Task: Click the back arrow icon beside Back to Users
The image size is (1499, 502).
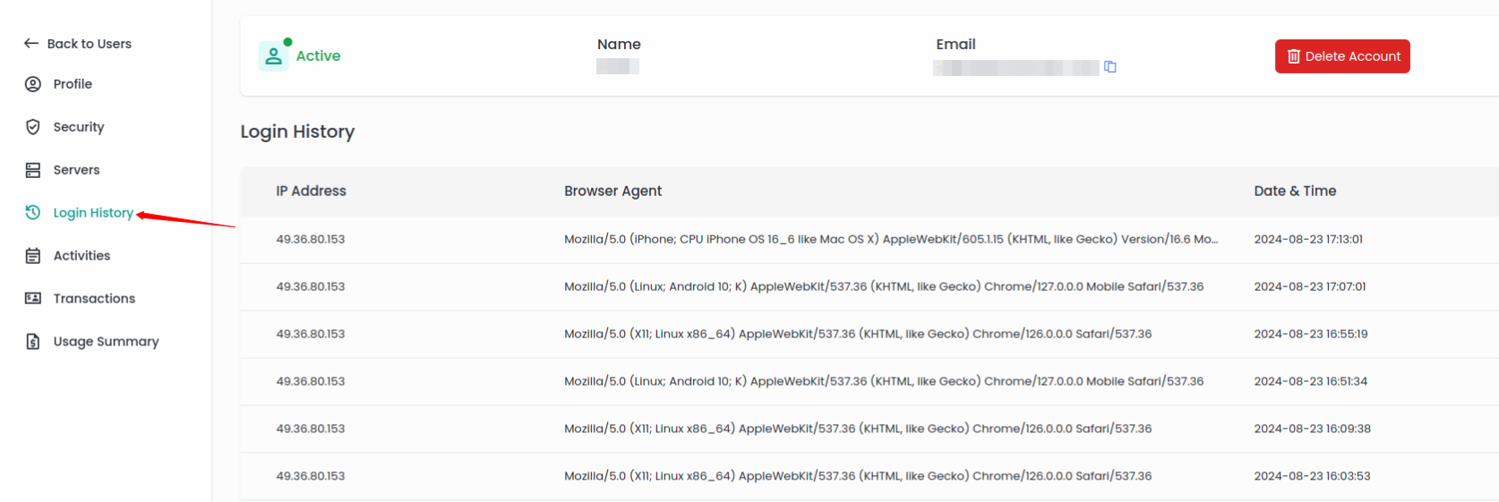Action: (x=31, y=43)
